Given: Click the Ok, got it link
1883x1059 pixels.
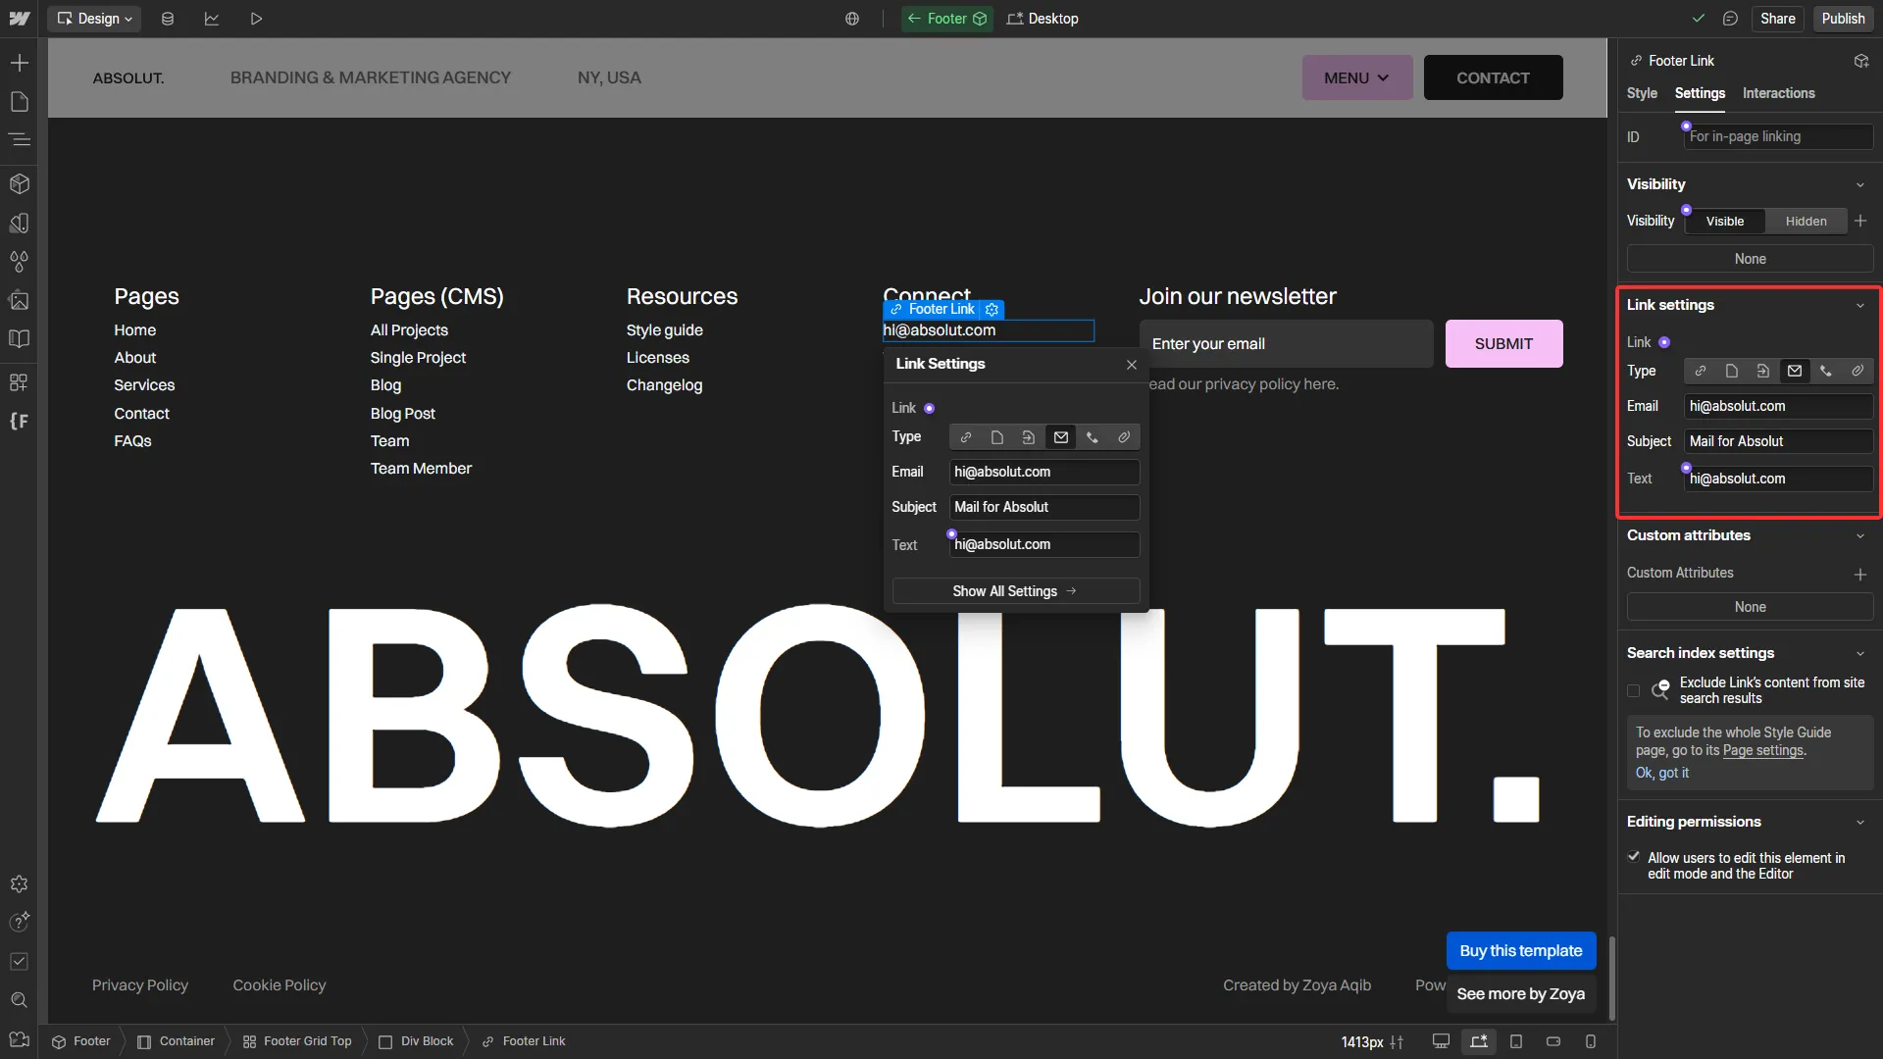Looking at the screenshot, I should click(1661, 774).
